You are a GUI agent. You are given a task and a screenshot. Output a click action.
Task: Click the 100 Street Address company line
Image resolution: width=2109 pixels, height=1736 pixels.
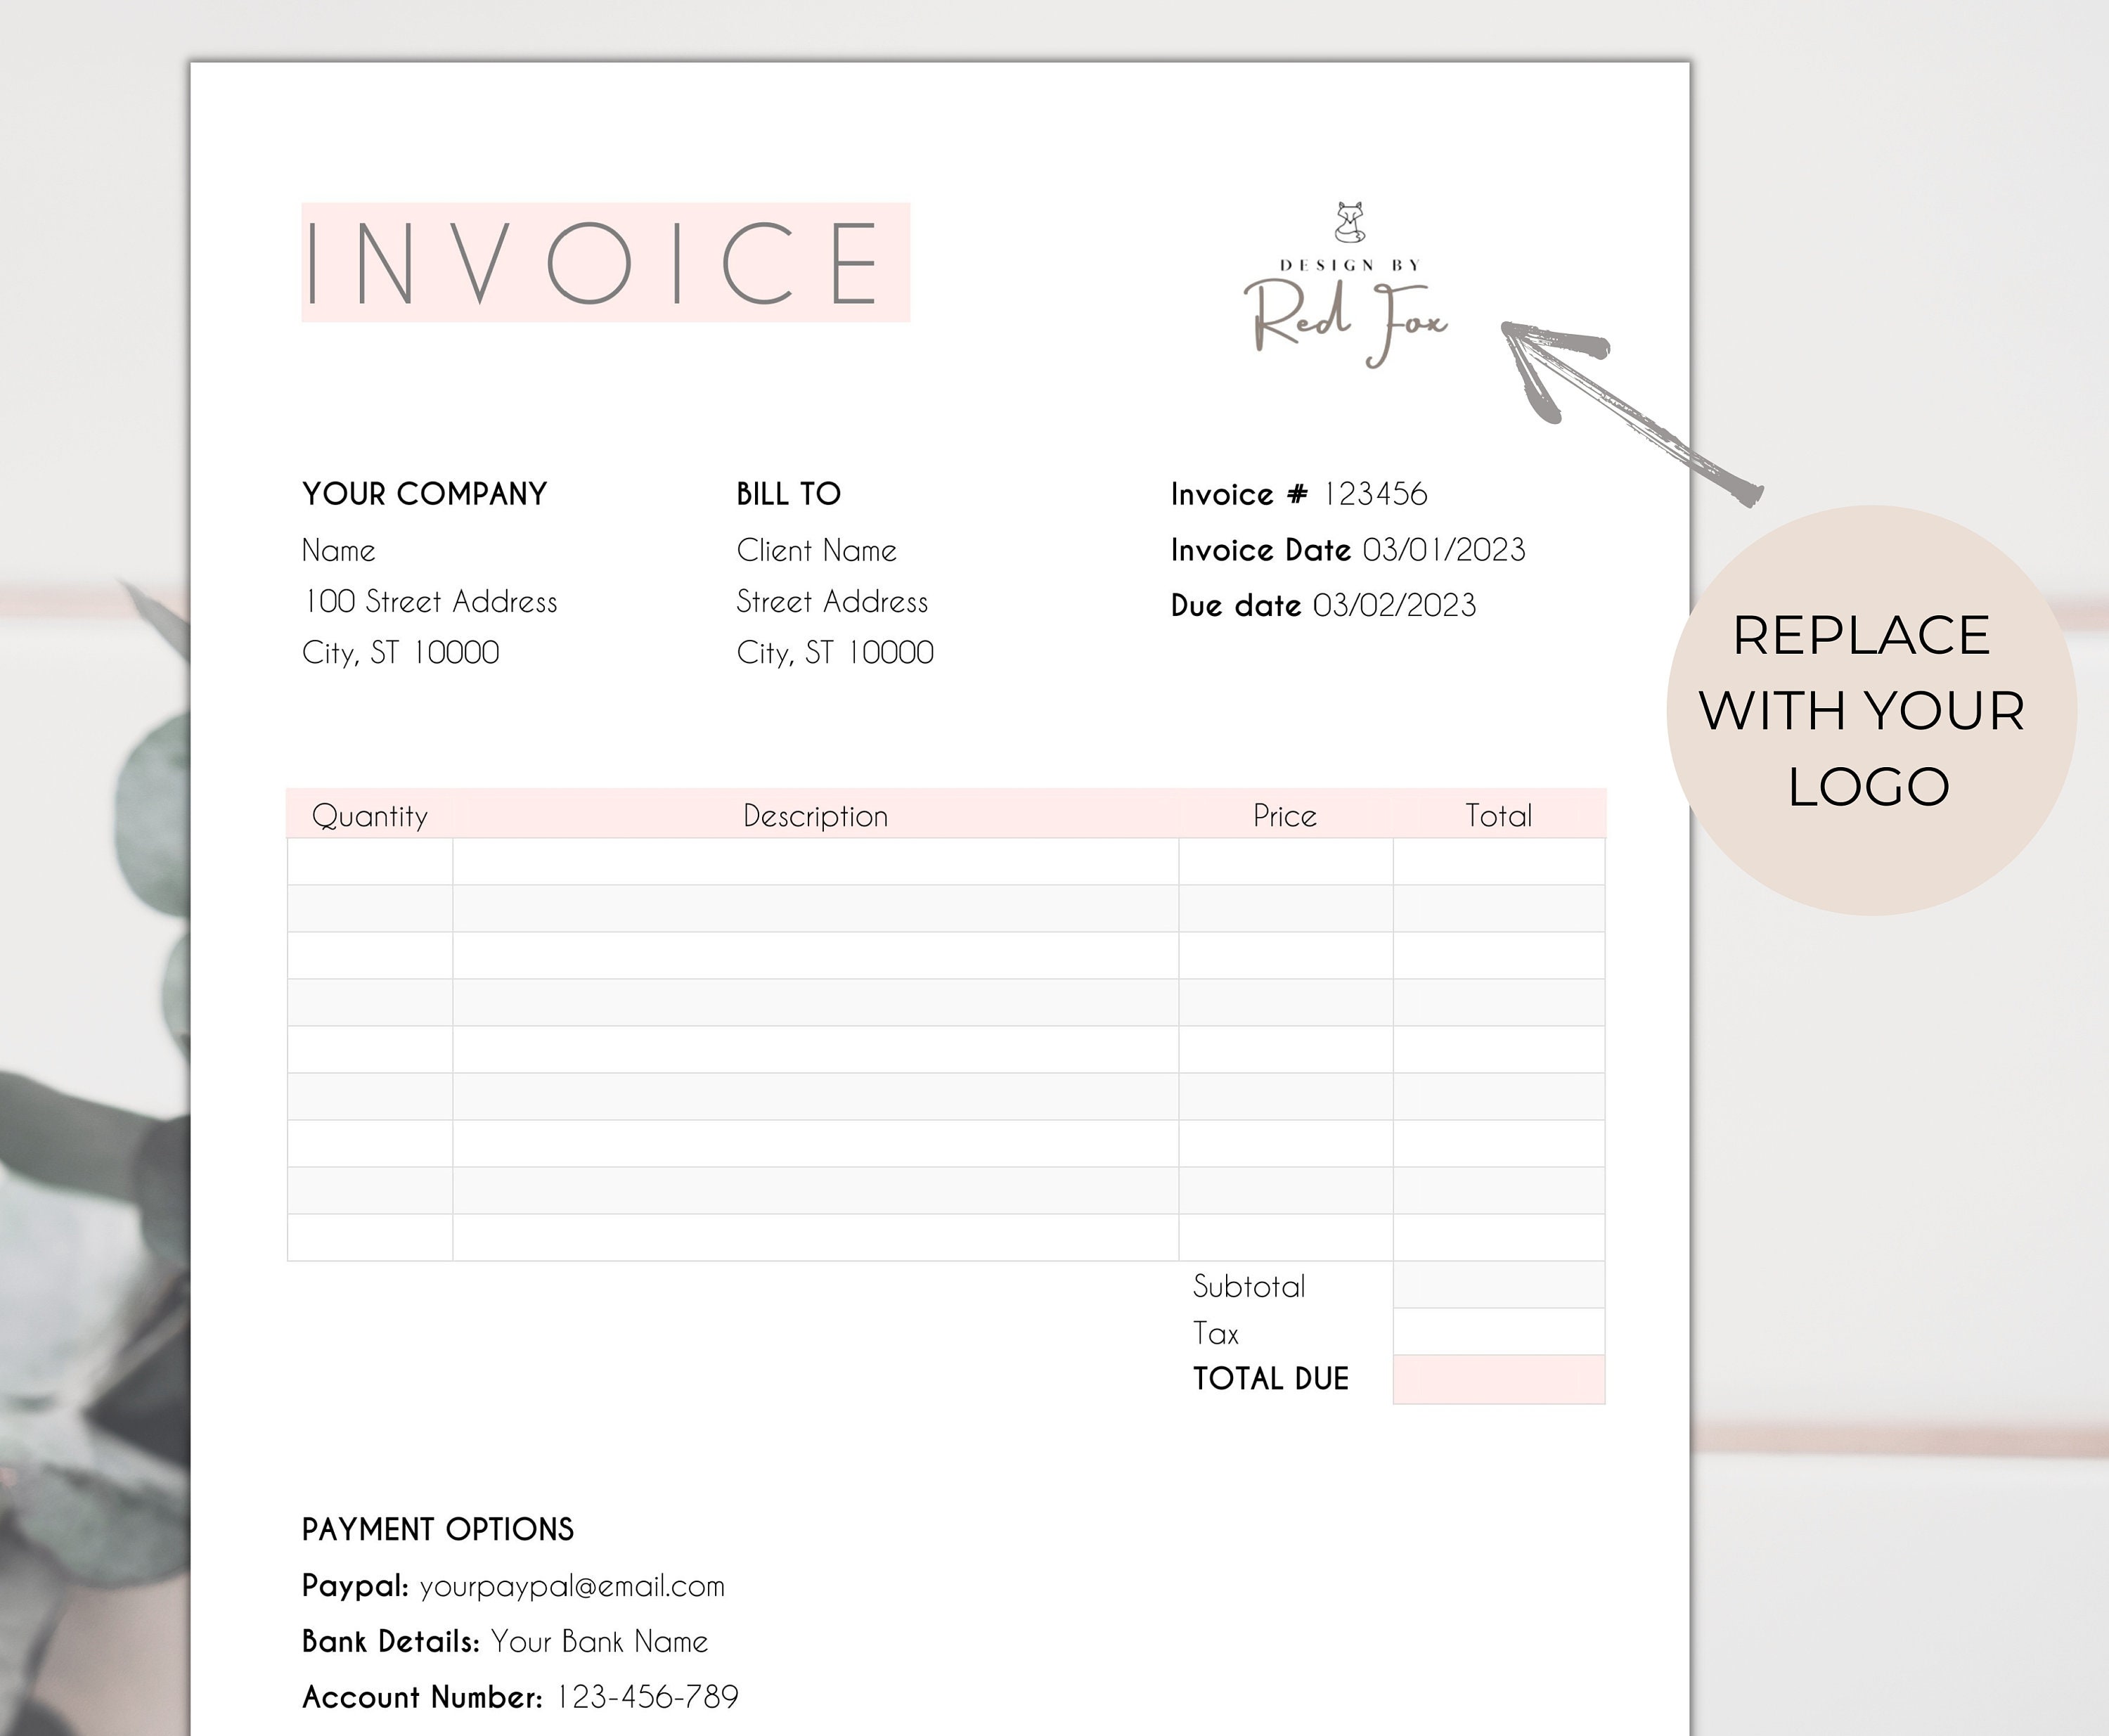point(430,601)
